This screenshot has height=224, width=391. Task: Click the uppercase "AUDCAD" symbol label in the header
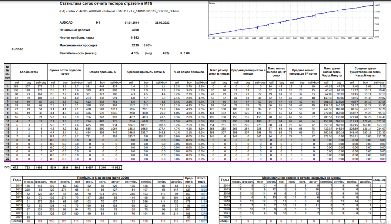click(x=66, y=23)
